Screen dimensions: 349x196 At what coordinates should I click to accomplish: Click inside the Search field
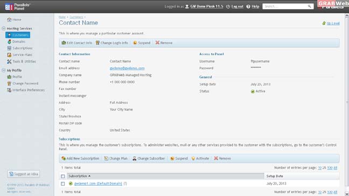(x=285, y=6)
